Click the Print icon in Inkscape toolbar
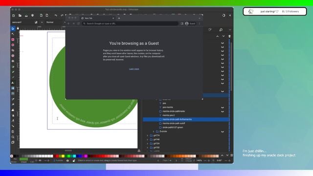Image resolution: width=313 pixels, height=176 pixels. 32,15
